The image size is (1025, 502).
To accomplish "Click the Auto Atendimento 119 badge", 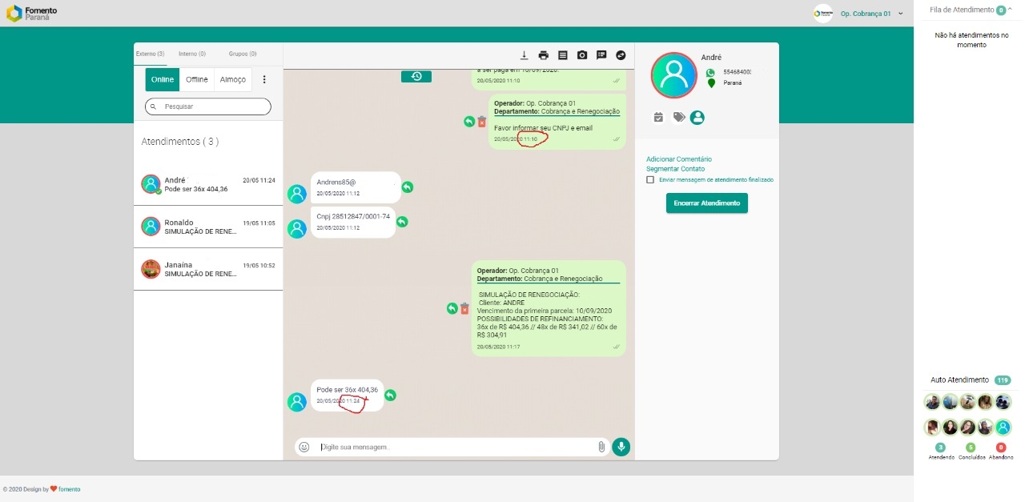I will click(x=1003, y=380).
